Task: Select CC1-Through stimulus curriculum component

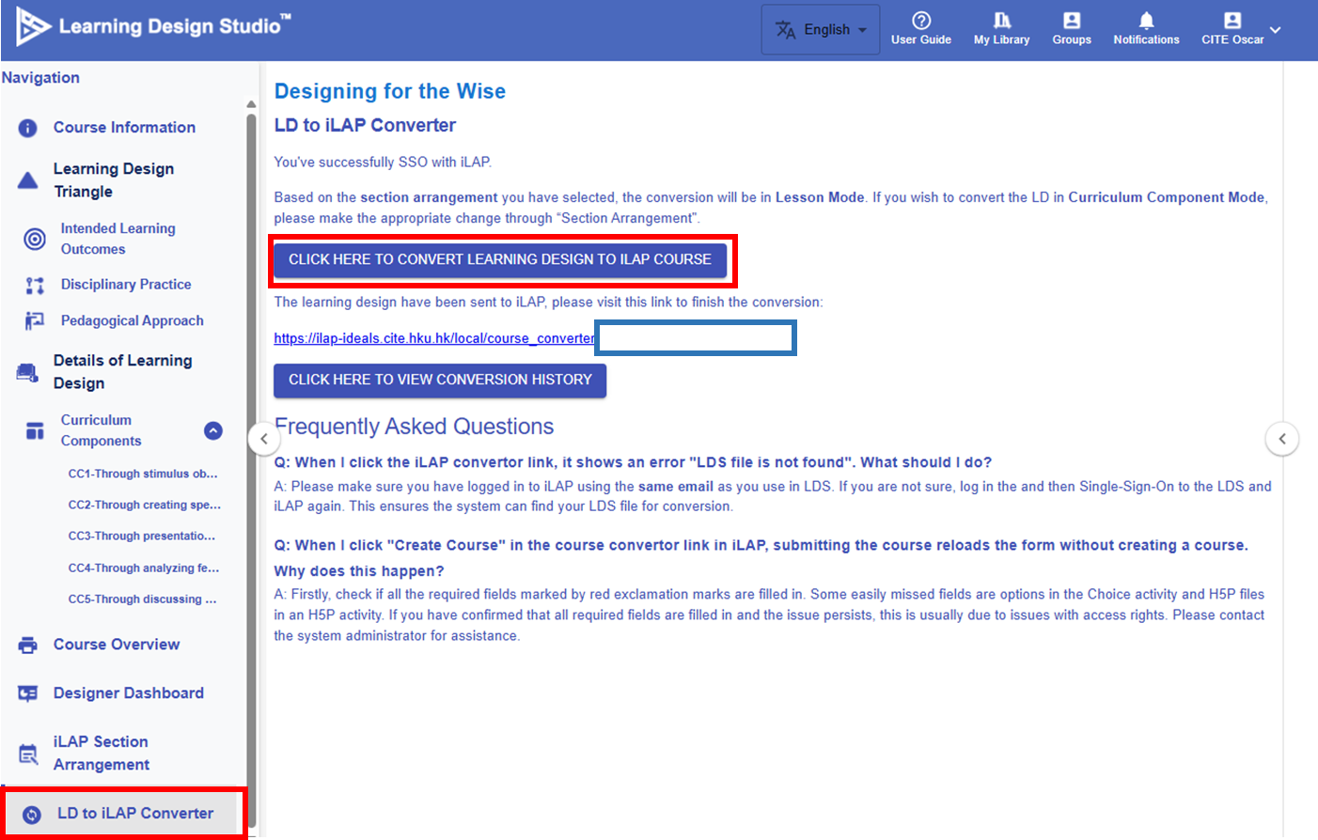Action: (142, 474)
